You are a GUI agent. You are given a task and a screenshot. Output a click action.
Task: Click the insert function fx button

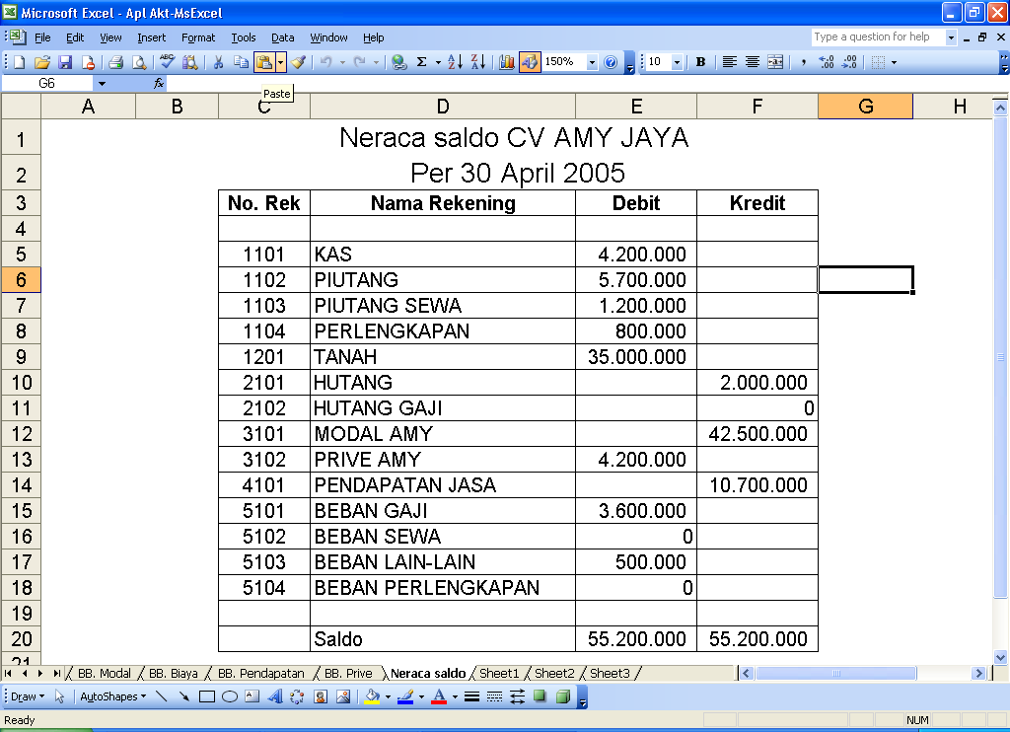point(159,83)
